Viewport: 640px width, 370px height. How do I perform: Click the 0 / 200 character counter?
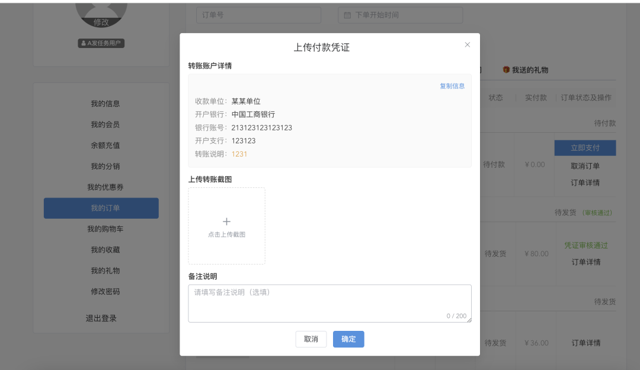point(456,316)
